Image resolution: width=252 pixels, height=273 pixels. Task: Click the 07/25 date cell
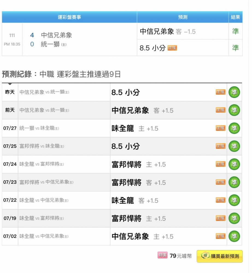pos(10,146)
